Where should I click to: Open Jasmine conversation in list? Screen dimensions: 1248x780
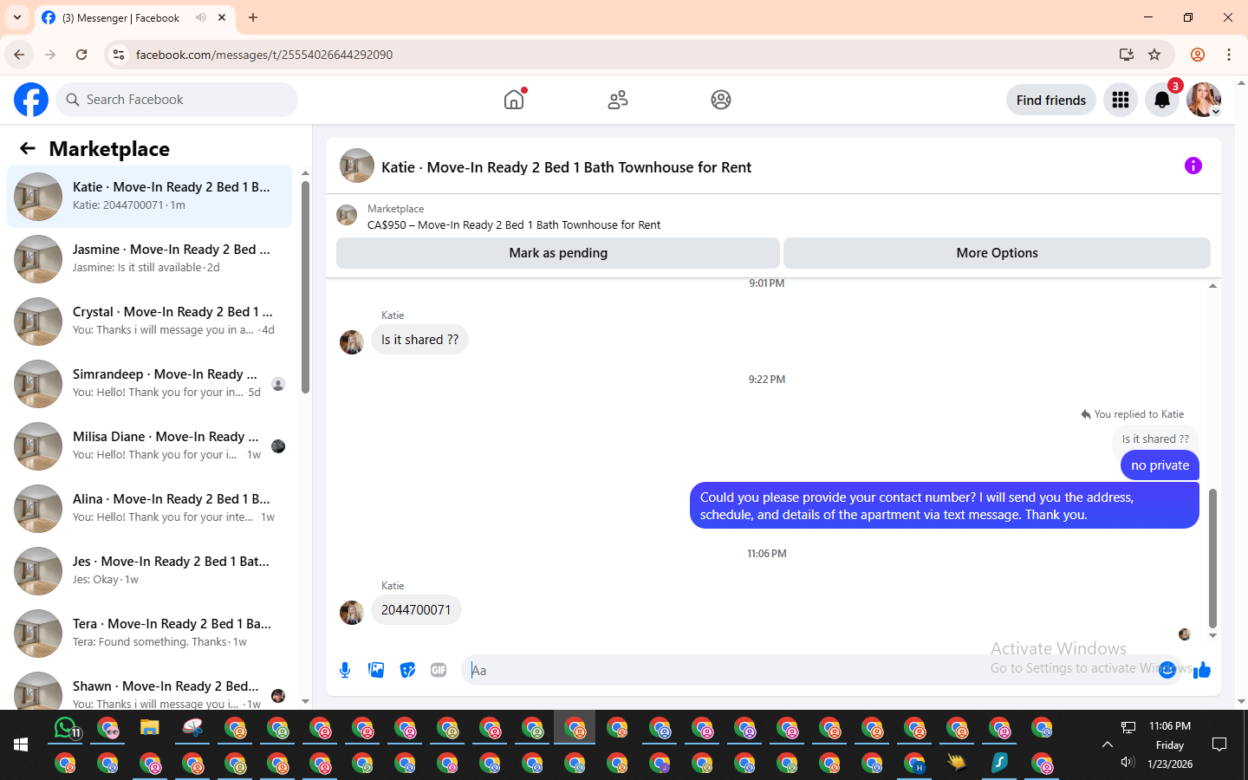pos(149,259)
